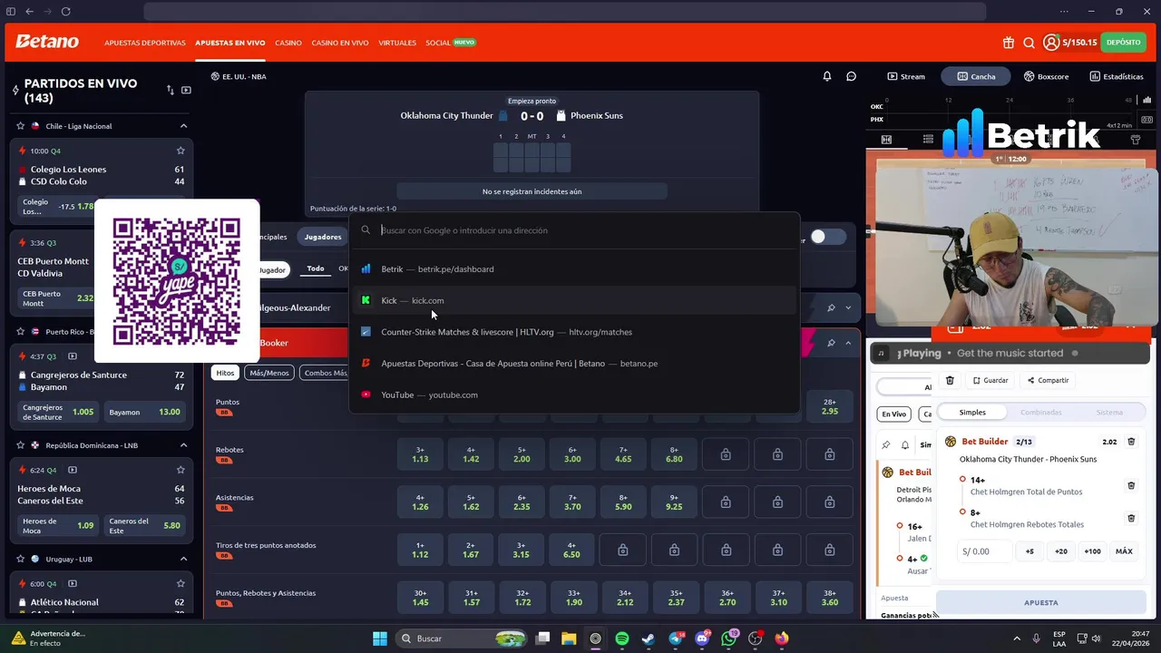Remove the 14+ Chet Holmgren points leg
The width and height of the screenshot is (1161, 653).
pyautogui.click(x=1131, y=485)
